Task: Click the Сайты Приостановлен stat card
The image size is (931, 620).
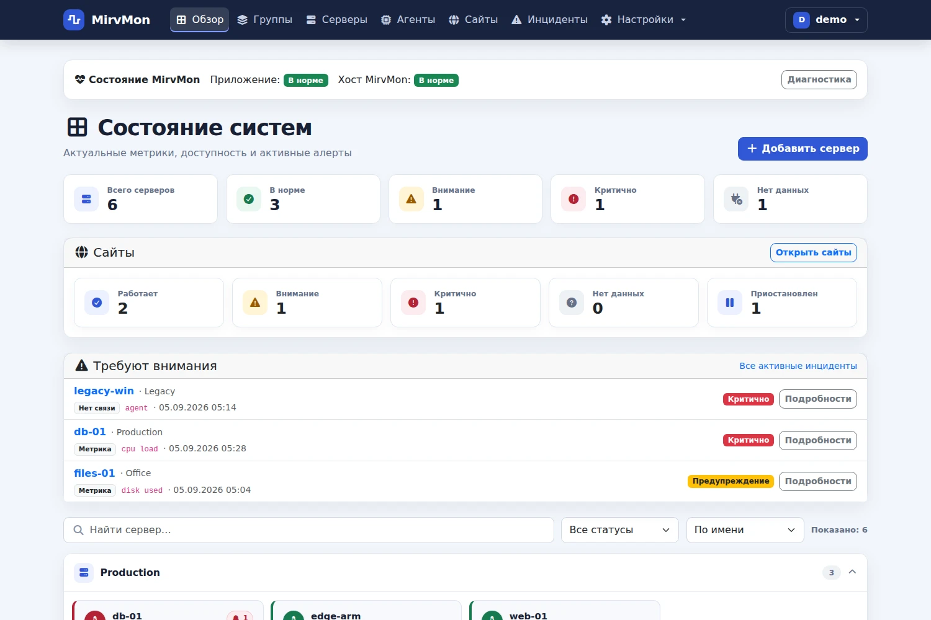Action: (x=782, y=303)
